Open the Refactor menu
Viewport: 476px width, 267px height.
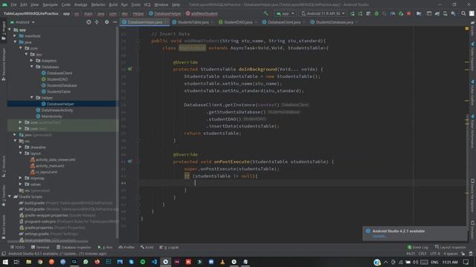tap(98, 4)
